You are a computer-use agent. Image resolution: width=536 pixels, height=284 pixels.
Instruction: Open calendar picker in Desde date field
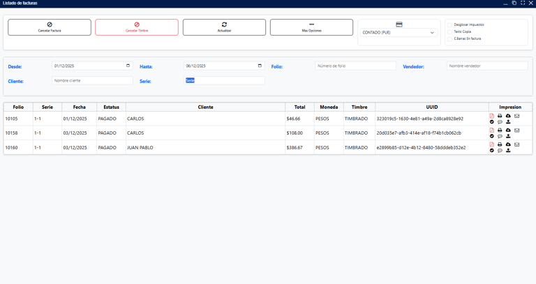tap(128, 66)
